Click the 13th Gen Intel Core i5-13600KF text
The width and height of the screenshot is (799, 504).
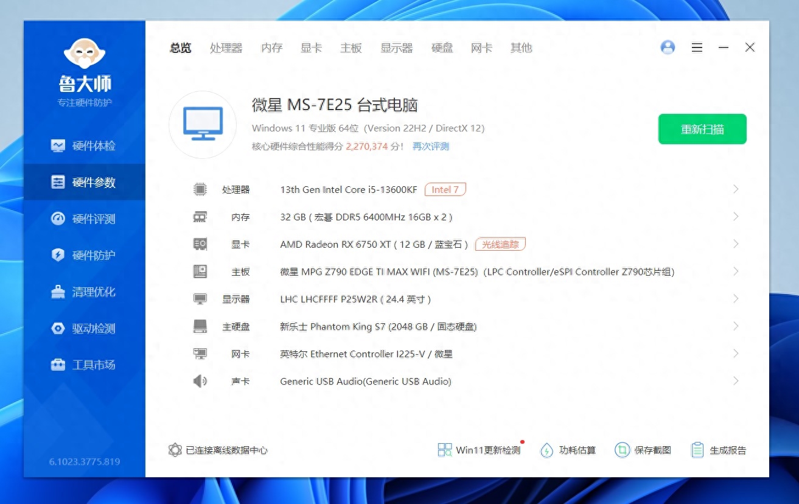coord(349,190)
